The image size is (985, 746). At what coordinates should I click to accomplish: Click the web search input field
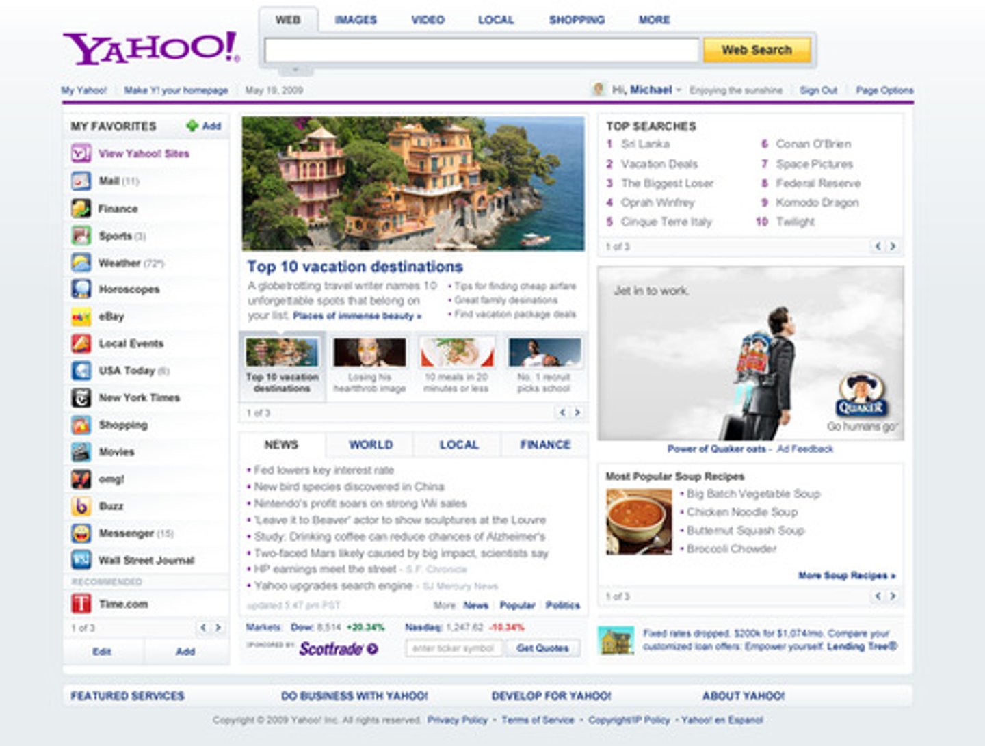tap(482, 50)
